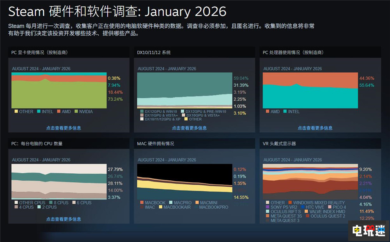Select the VR 头戴式显示器 panel header

(320, 143)
